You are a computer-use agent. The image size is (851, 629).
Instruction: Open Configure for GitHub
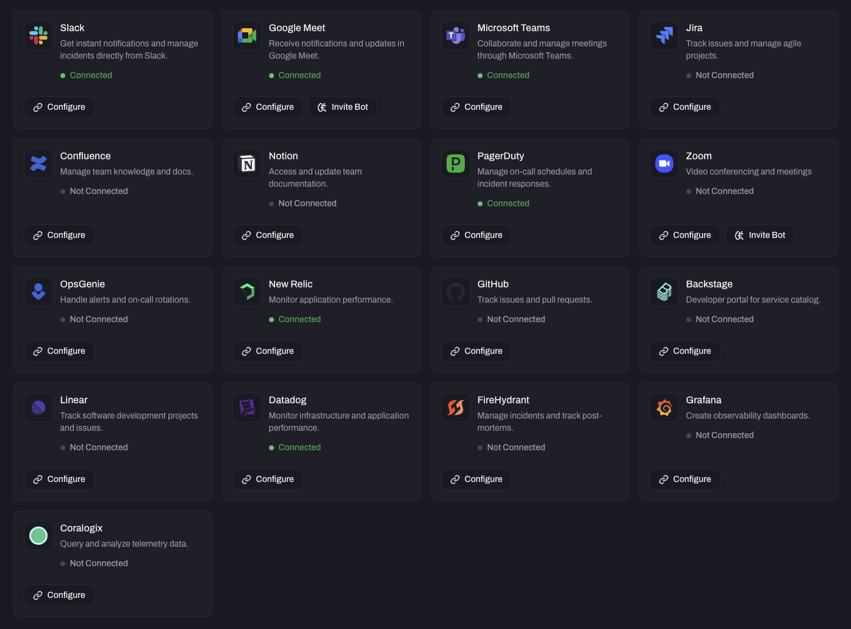pyautogui.click(x=476, y=351)
